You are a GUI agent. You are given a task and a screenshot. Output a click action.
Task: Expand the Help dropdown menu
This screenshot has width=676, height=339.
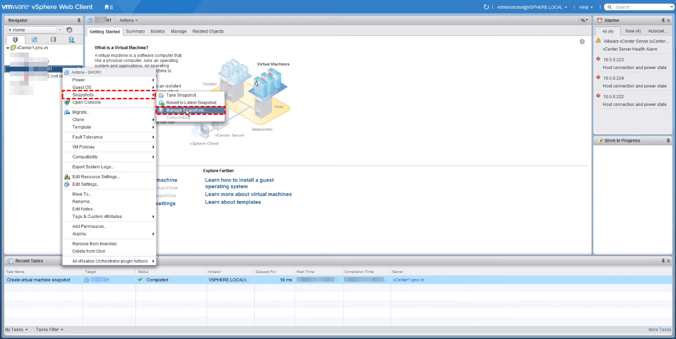coord(586,7)
